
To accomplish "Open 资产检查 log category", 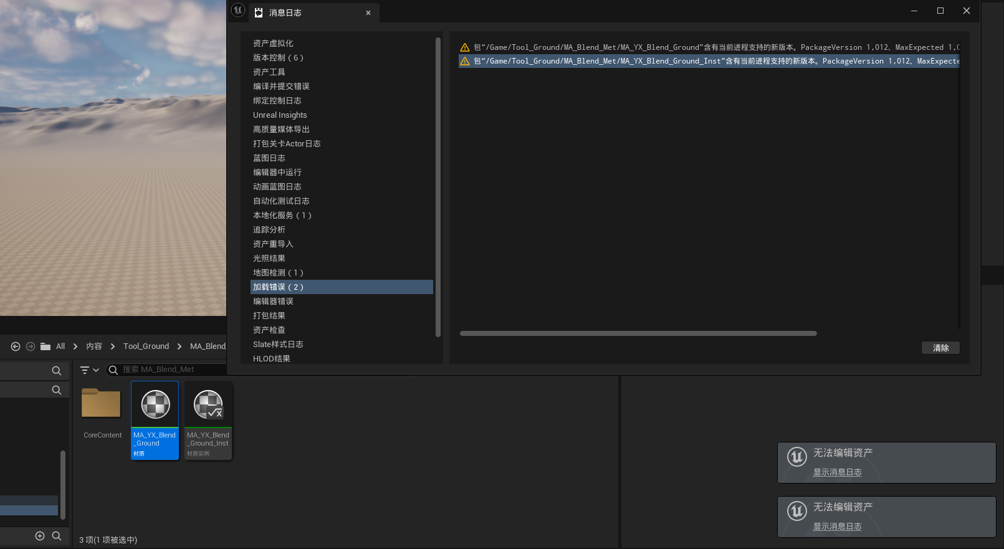I will click(x=342, y=330).
